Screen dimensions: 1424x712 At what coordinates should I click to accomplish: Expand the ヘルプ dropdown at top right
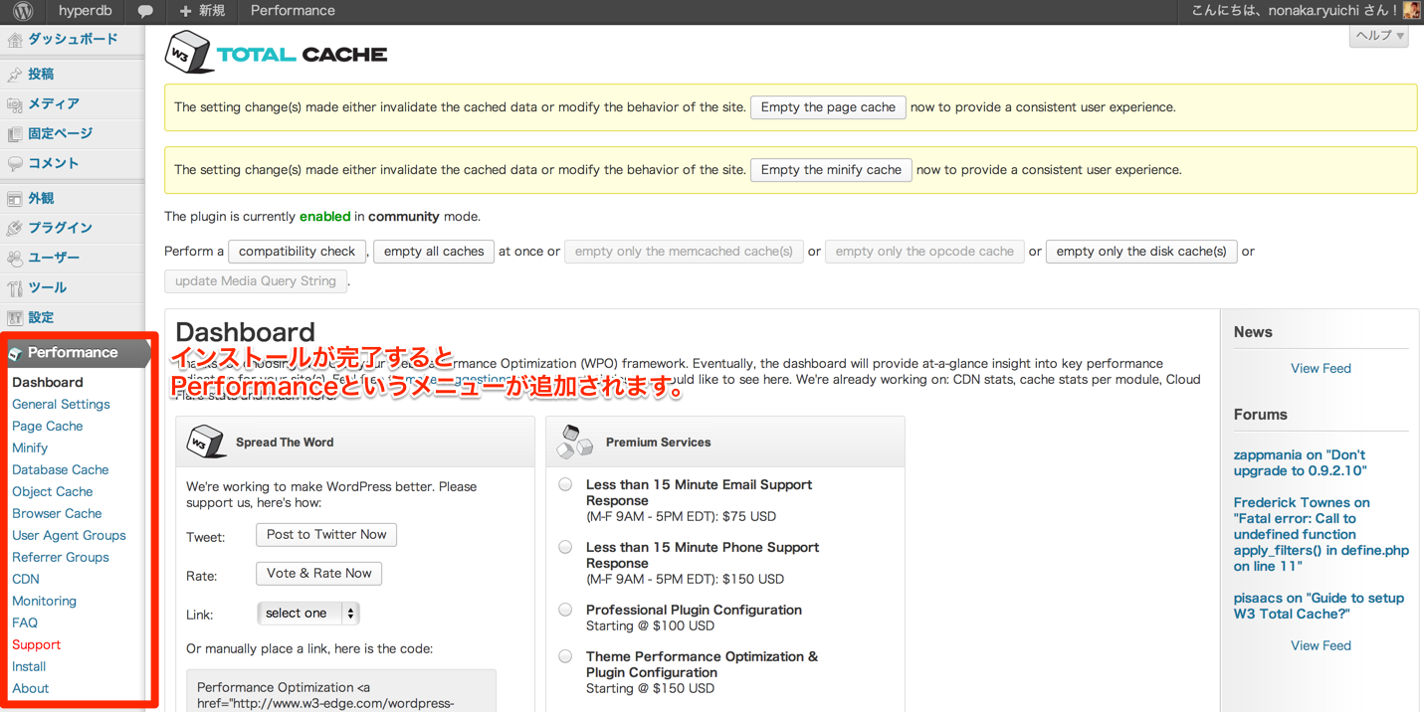1377,34
